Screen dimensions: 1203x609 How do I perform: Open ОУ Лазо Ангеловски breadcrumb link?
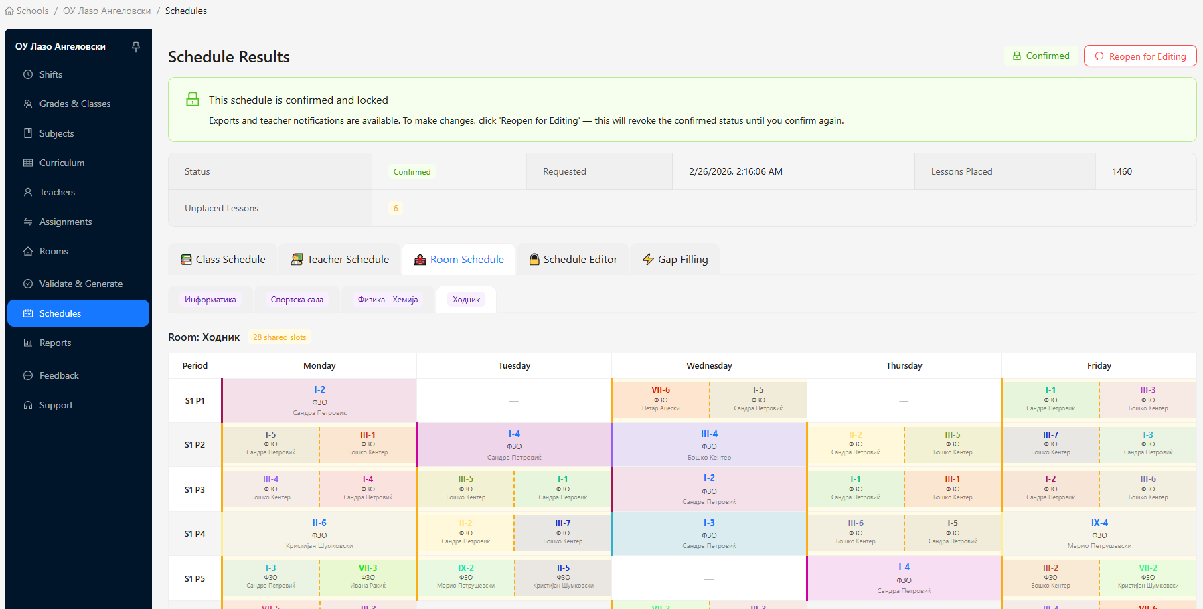pyautogui.click(x=107, y=11)
